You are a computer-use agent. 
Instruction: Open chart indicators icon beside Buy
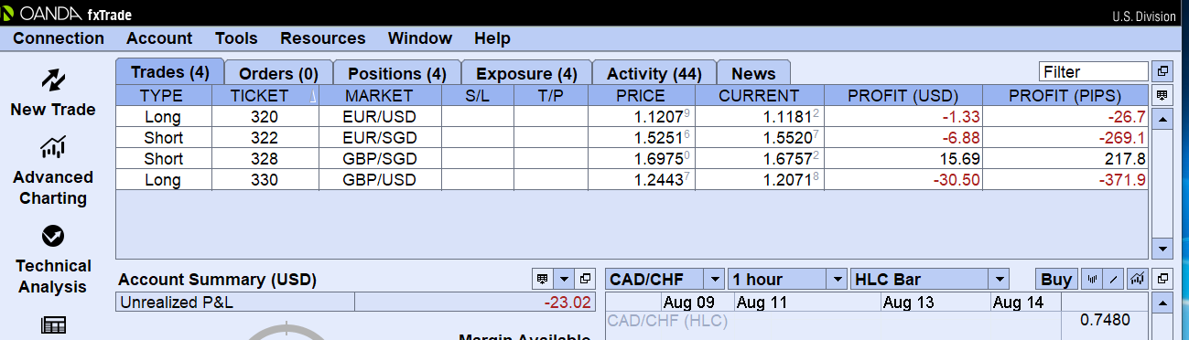click(x=1092, y=279)
